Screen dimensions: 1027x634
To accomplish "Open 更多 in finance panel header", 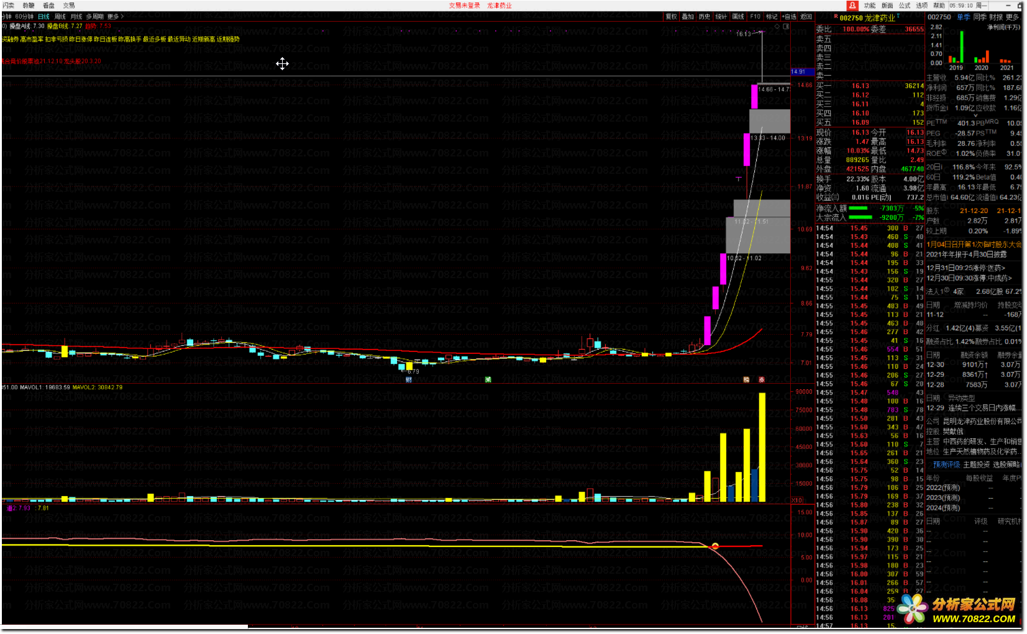I will pyautogui.click(x=1013, y=17).
